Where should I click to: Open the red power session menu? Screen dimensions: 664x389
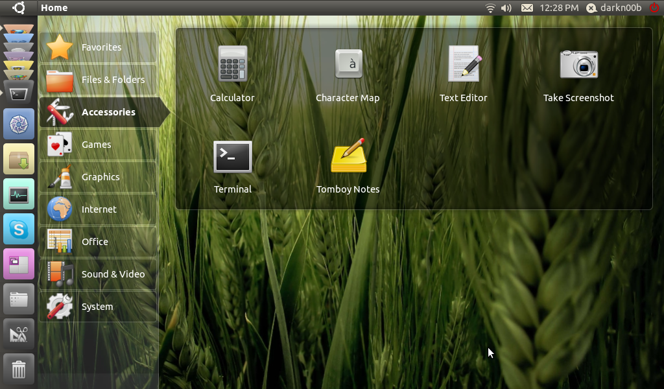[654, 8]
